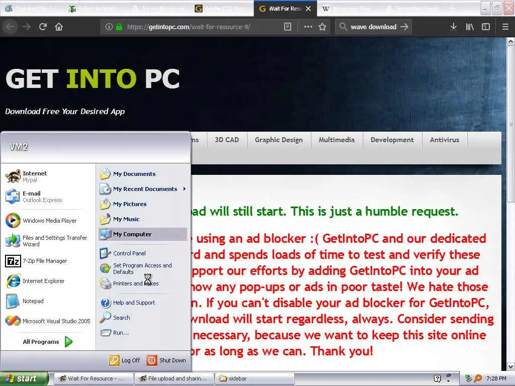Screen dimensions: 515x386
Task: Click the GET INTO PC site logo
Action: 93,79
